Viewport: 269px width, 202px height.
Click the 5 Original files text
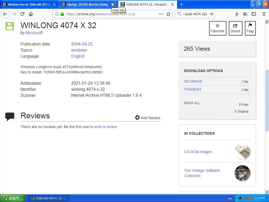[x=241, y=112]
